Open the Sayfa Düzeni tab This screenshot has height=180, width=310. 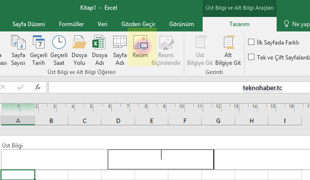point(29,24)
